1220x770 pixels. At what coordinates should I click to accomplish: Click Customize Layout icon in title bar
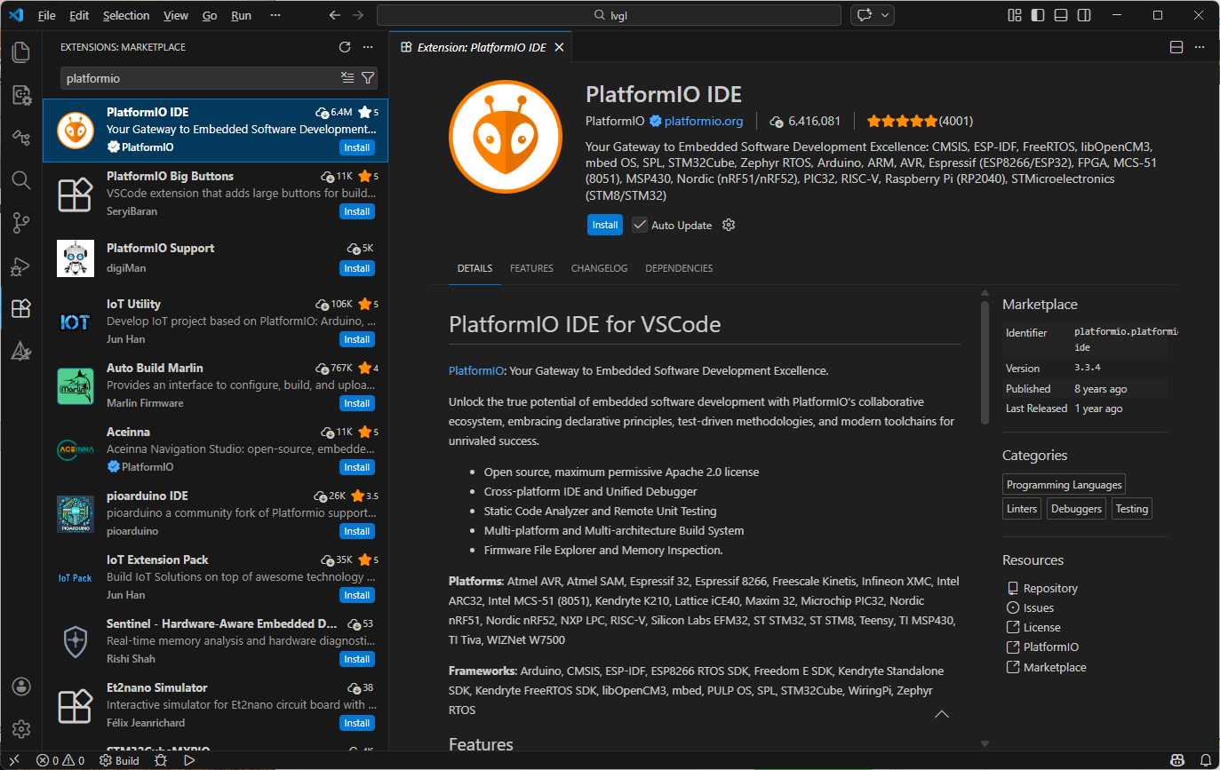coord(1015,15)
